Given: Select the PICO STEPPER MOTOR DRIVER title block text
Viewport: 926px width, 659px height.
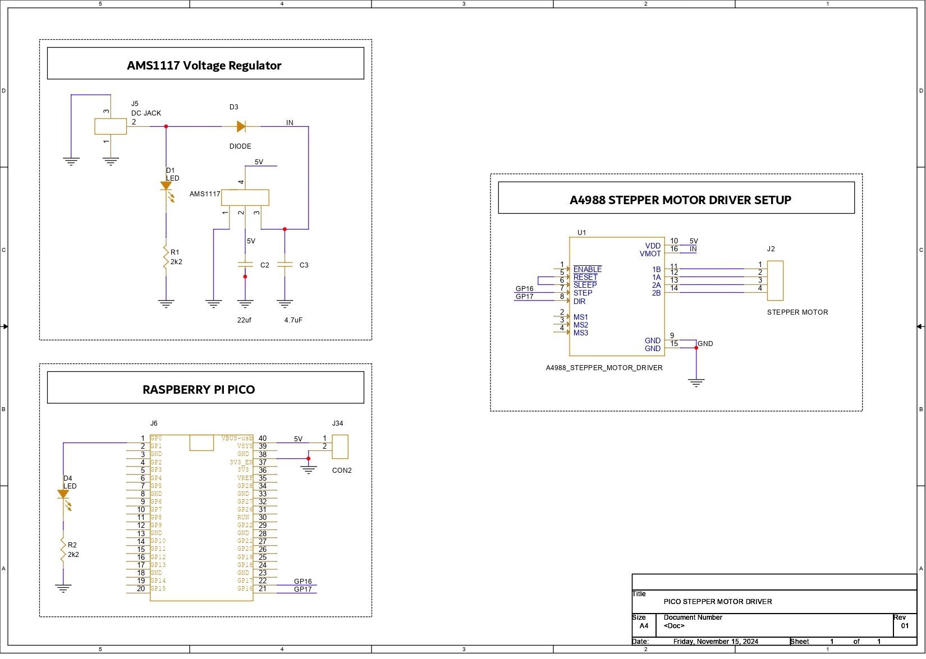Looking at the screenshot, I should 718,601.
